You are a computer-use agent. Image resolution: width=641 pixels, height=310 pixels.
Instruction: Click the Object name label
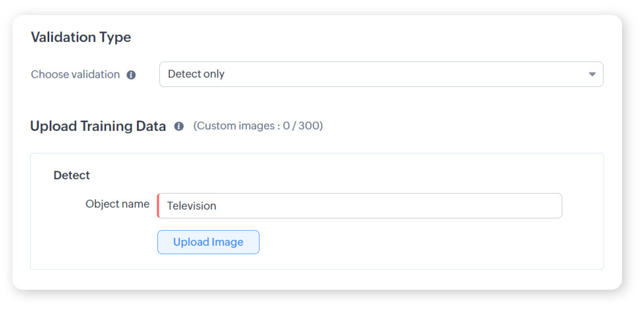[x=117, y=204]
